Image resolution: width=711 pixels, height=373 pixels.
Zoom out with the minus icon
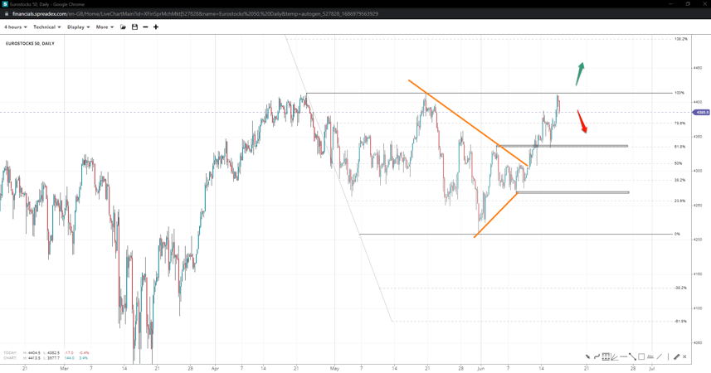145,27
